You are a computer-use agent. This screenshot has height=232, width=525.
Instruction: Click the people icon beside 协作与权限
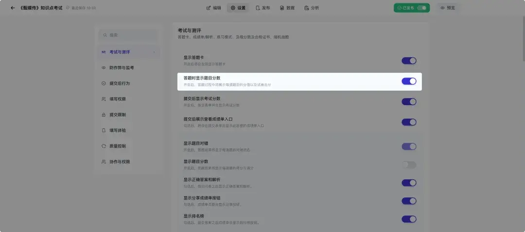[x=104, y=162]
